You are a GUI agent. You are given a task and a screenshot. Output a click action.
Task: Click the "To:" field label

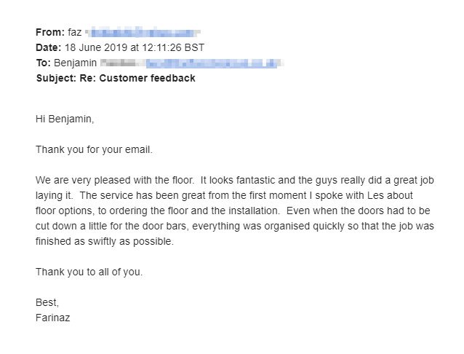(x=44, y=63)
